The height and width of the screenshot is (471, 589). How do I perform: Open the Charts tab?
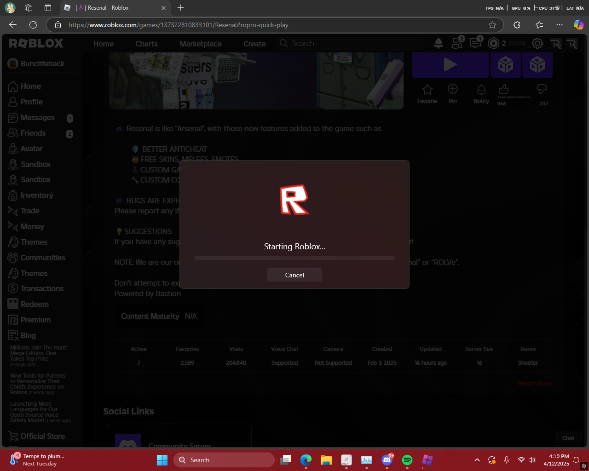pyautogui.click(x=146, y=44)
